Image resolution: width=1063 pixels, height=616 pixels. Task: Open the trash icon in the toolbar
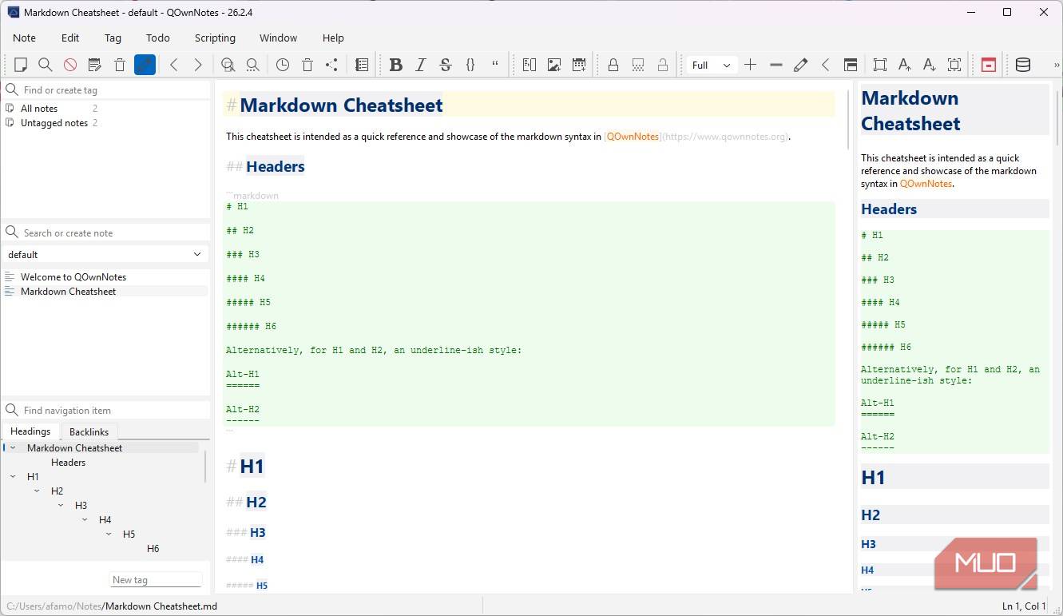(x=119, y=65)
